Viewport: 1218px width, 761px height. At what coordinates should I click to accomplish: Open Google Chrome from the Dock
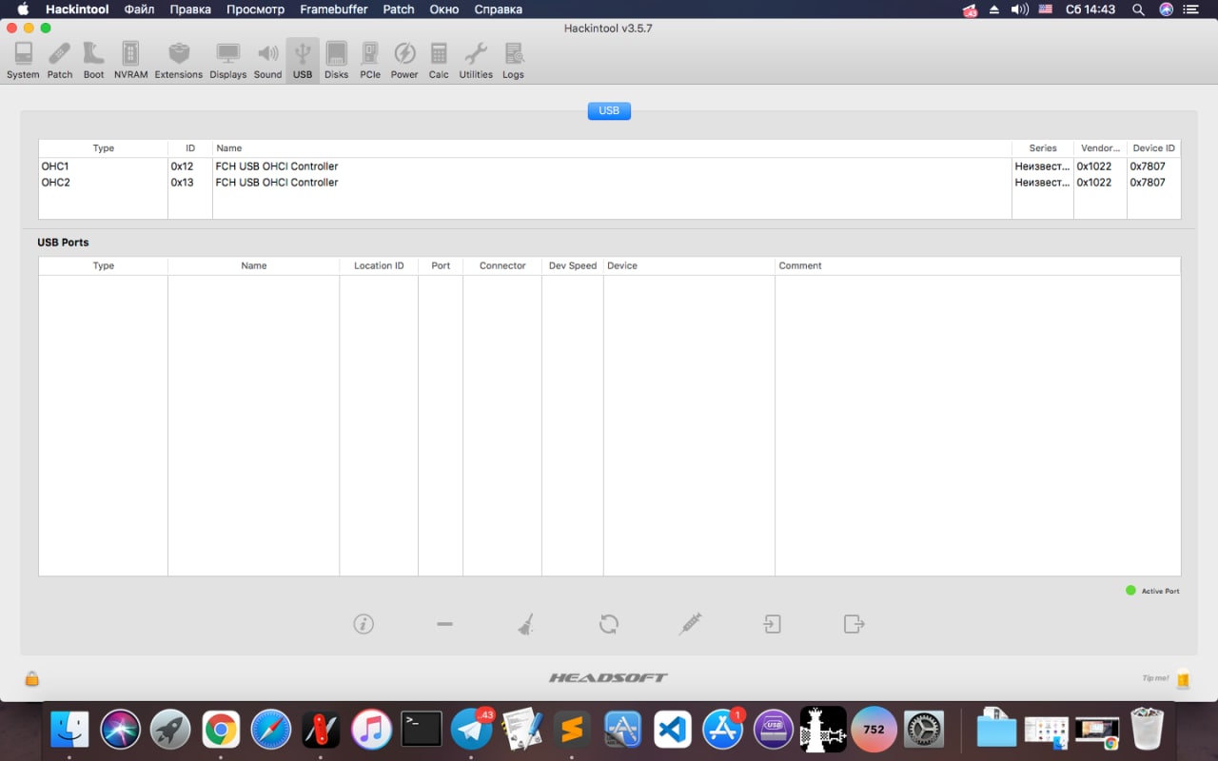pos(220,730)
